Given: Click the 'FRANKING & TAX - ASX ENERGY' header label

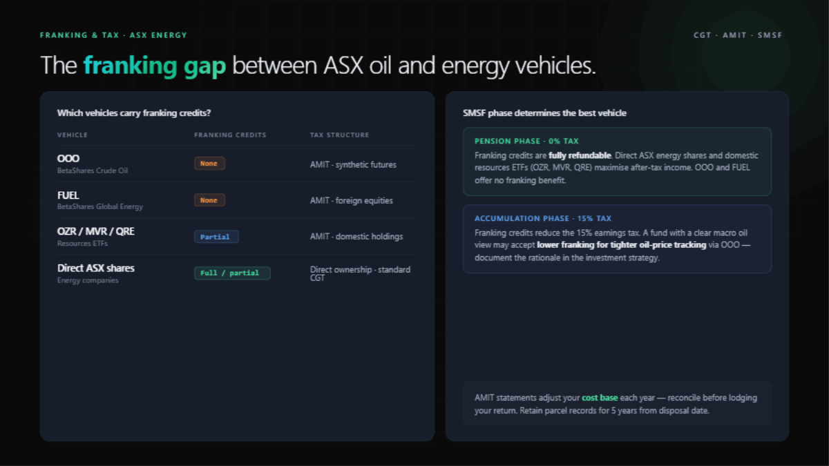Looking at the screenshot, I should click(113, 35).
